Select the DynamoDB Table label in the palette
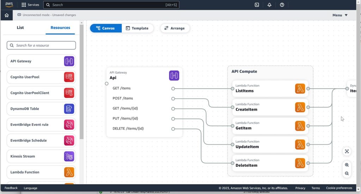The image size is (361, 194). tap(25, 109)
